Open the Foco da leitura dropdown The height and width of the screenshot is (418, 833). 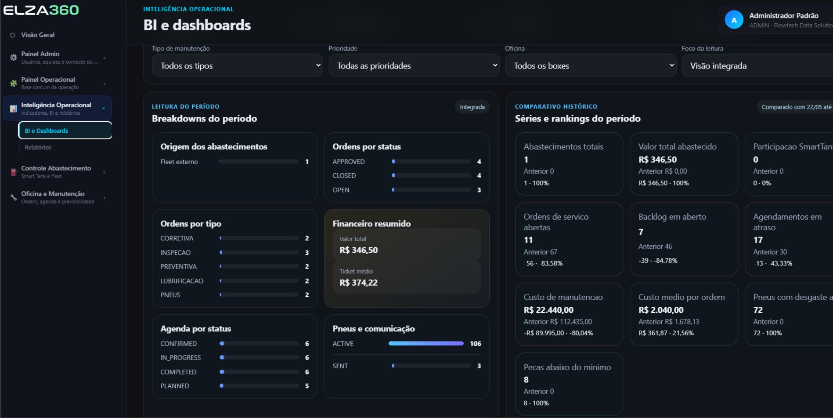(757, 65)
